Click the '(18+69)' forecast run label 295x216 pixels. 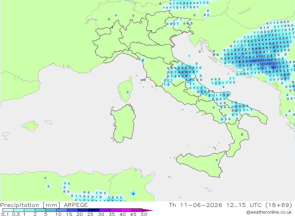279,205
